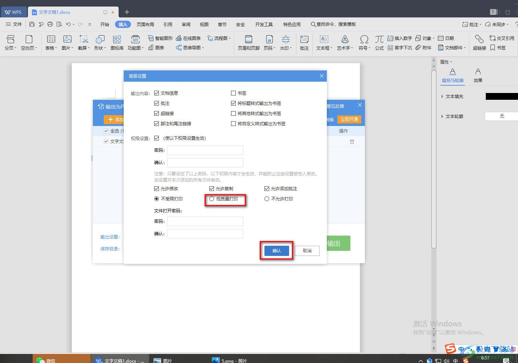Open the Picture (图片) insert tool
The image size is (518, 363).
[67, 42]
